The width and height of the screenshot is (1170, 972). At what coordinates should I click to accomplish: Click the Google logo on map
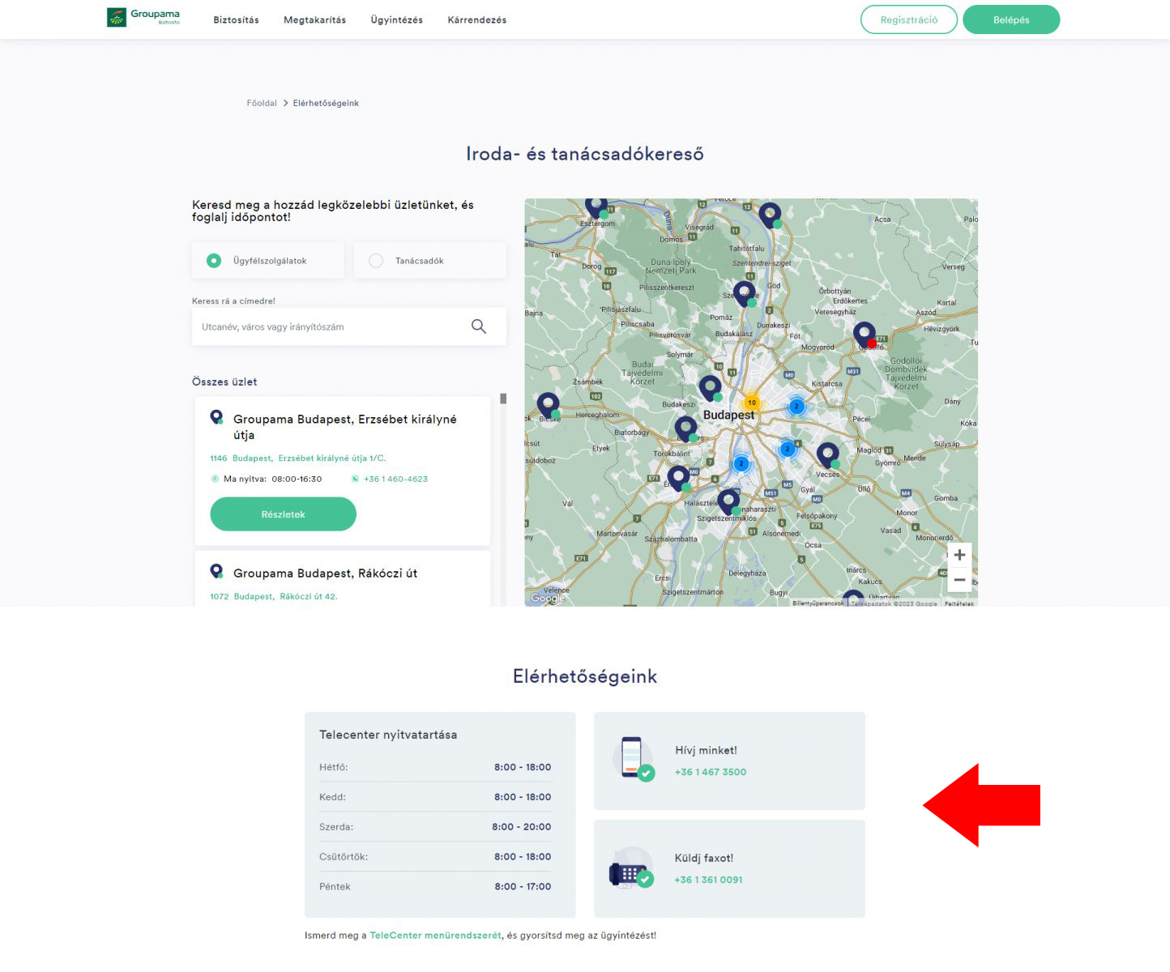tap(547, 599)
